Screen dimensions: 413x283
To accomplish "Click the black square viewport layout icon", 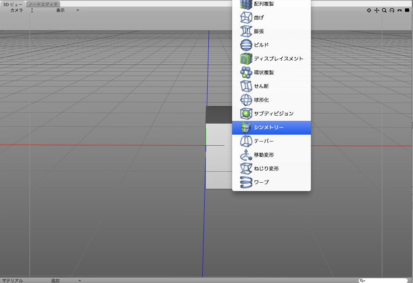I will click(x=407, y=10).
